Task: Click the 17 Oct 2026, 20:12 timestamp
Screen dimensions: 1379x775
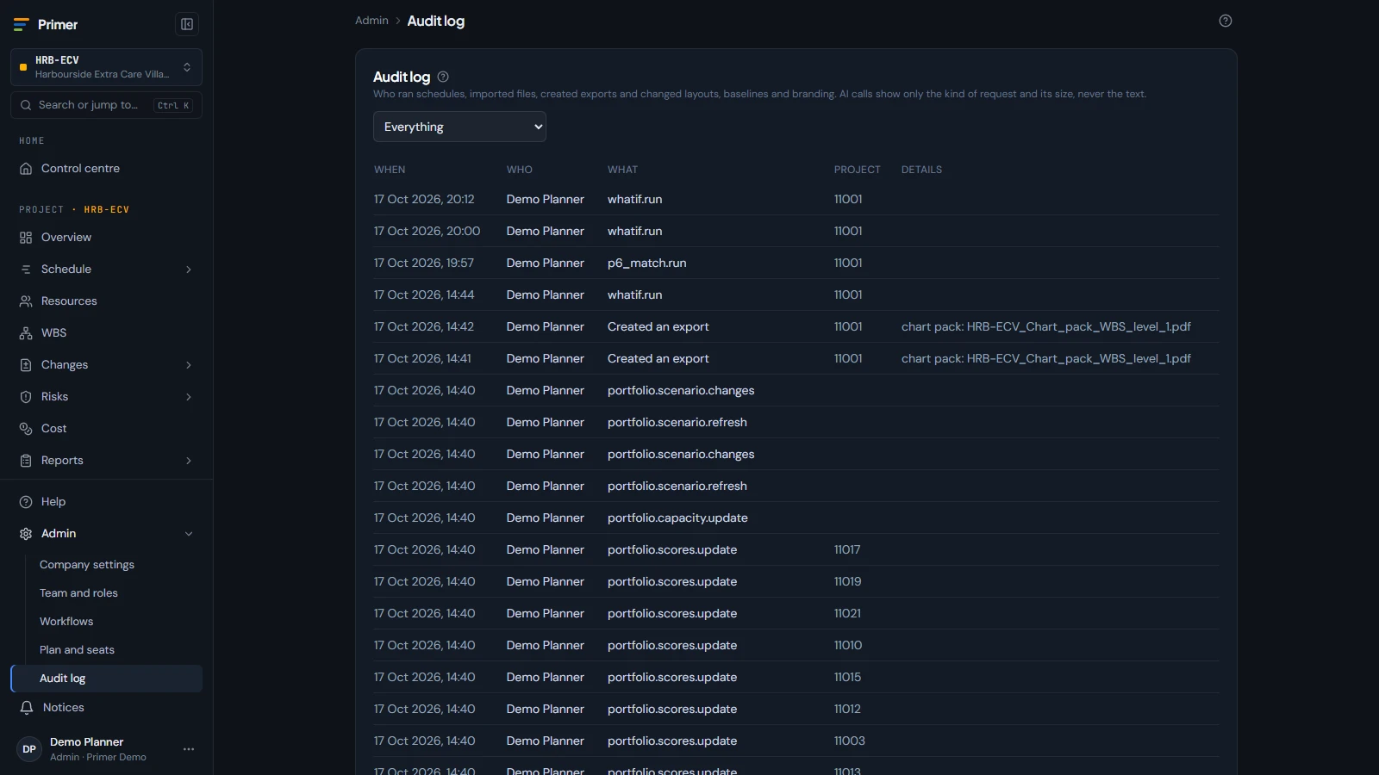Action: point(424,200)
